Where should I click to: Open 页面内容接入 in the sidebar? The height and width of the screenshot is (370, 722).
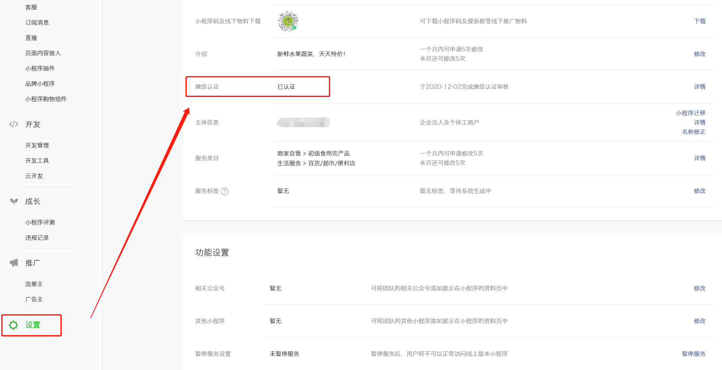coord(43,53)
